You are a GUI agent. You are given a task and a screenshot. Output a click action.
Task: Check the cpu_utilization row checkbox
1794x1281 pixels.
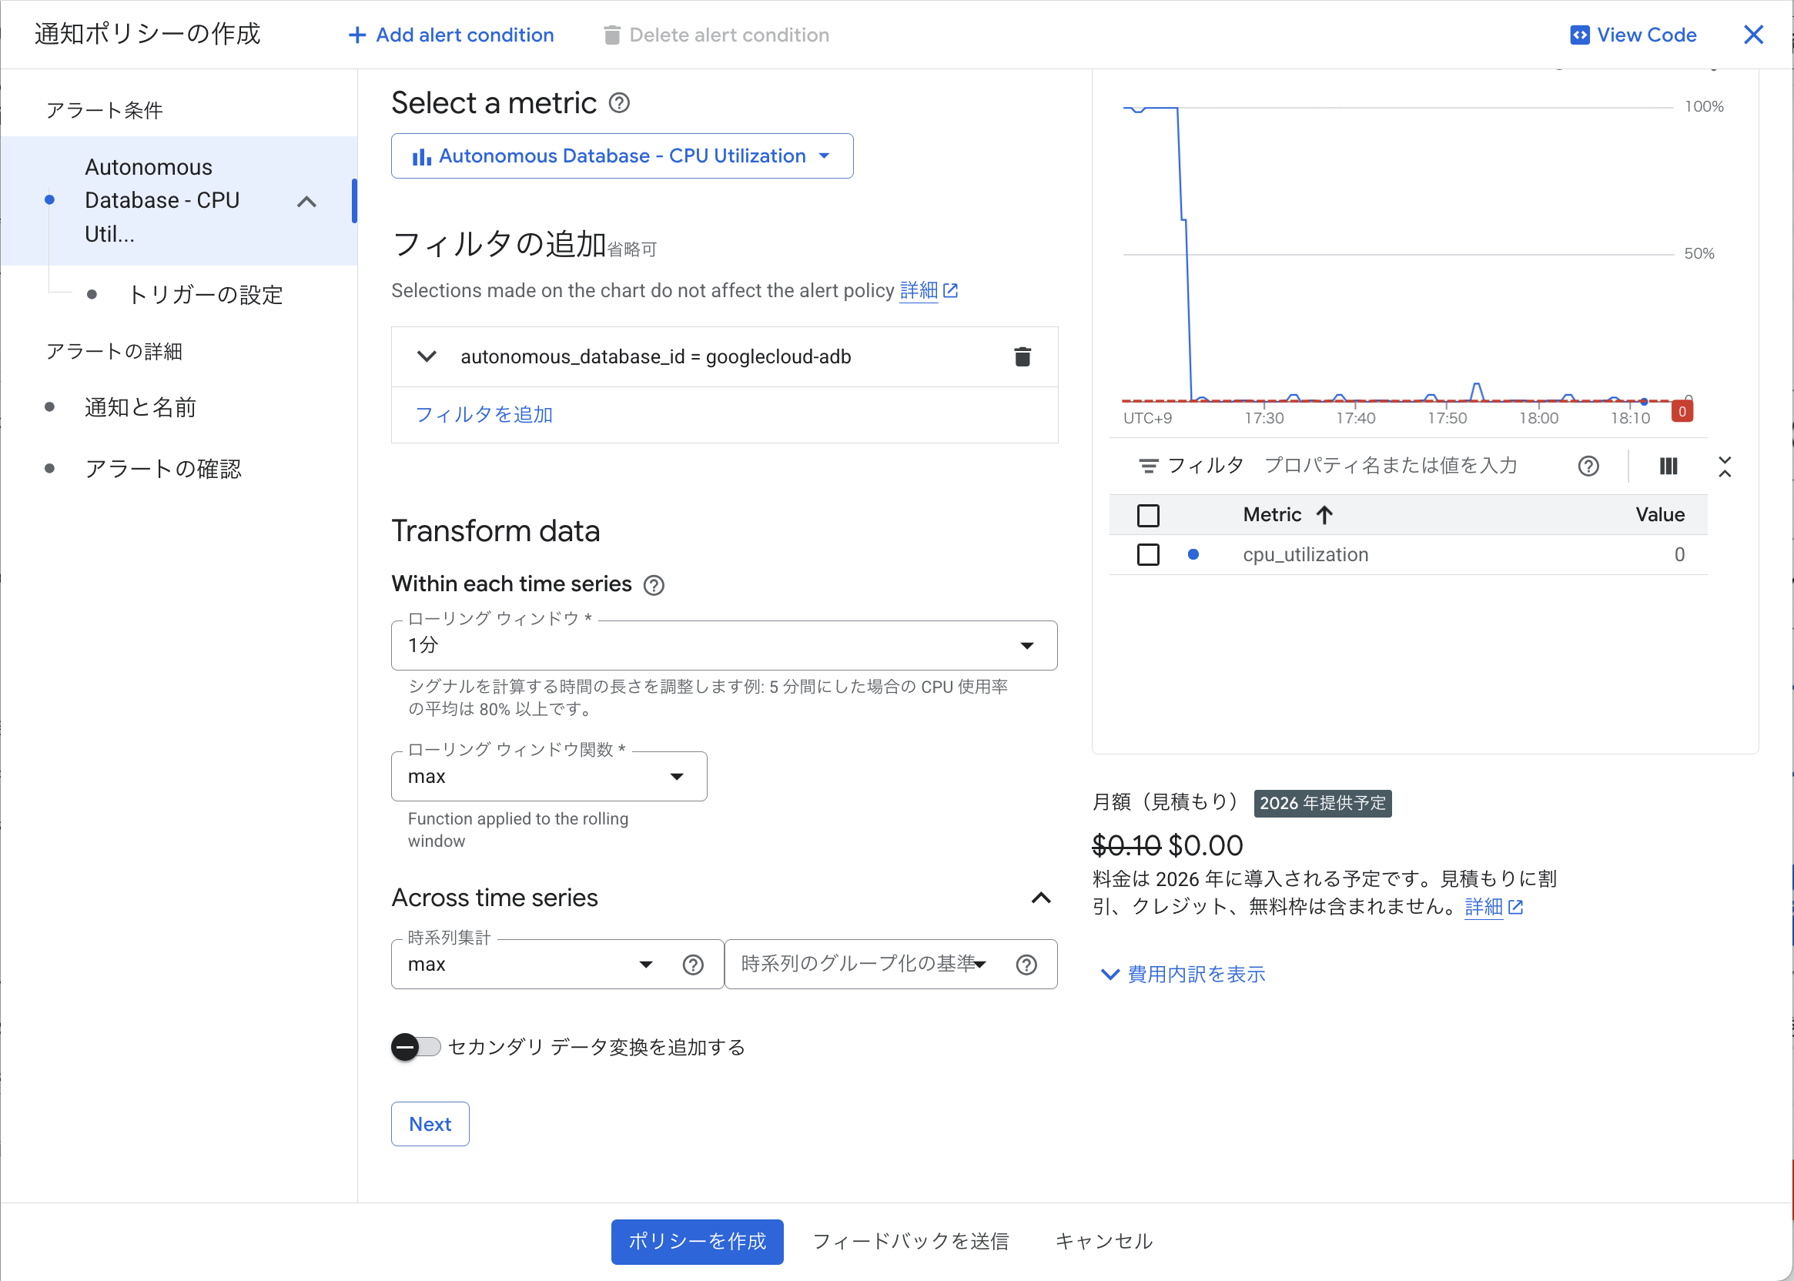[1148, 554]
